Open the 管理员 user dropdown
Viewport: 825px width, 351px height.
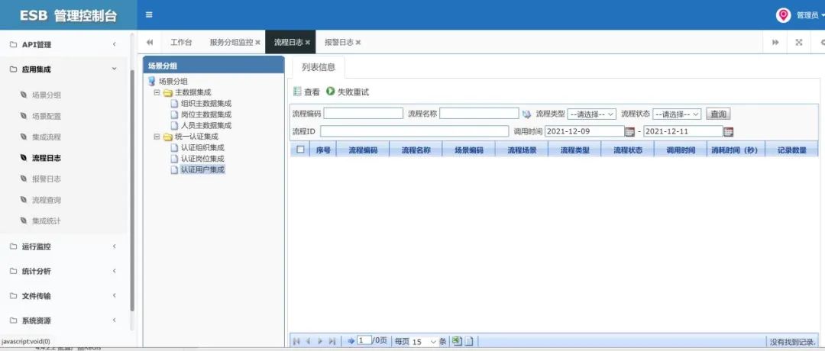[x=810, y=15]
